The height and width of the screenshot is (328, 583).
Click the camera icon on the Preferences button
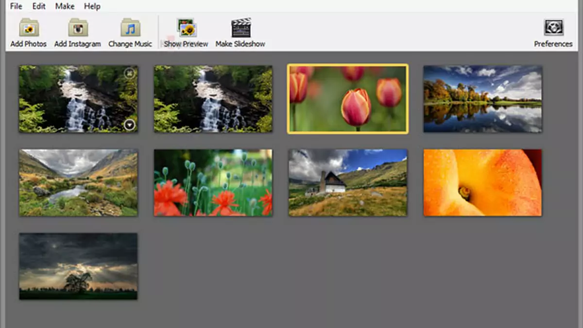pyautogui.click(x=553, y=28)
